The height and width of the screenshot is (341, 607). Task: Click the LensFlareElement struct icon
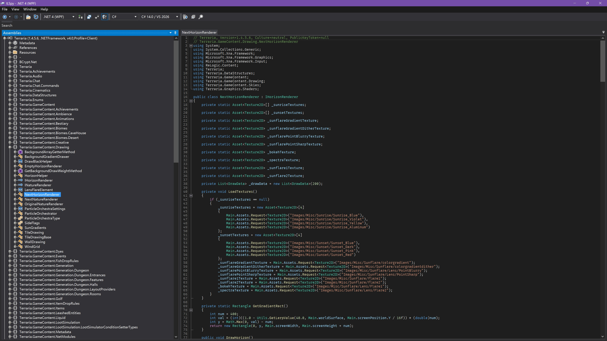pyautogui.click(x=21, y=190)
